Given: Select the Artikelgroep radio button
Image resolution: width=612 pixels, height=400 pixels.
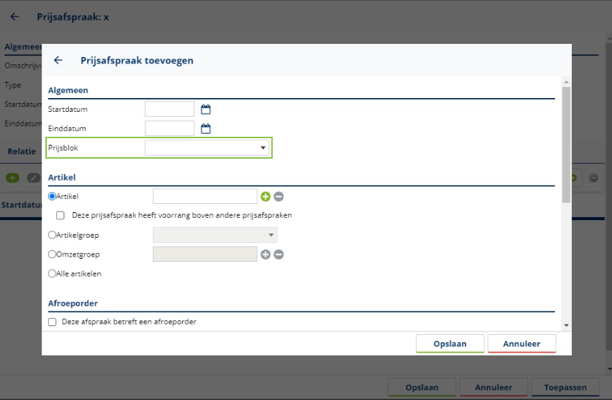Looking at the screenshot, I should point(52,235).
